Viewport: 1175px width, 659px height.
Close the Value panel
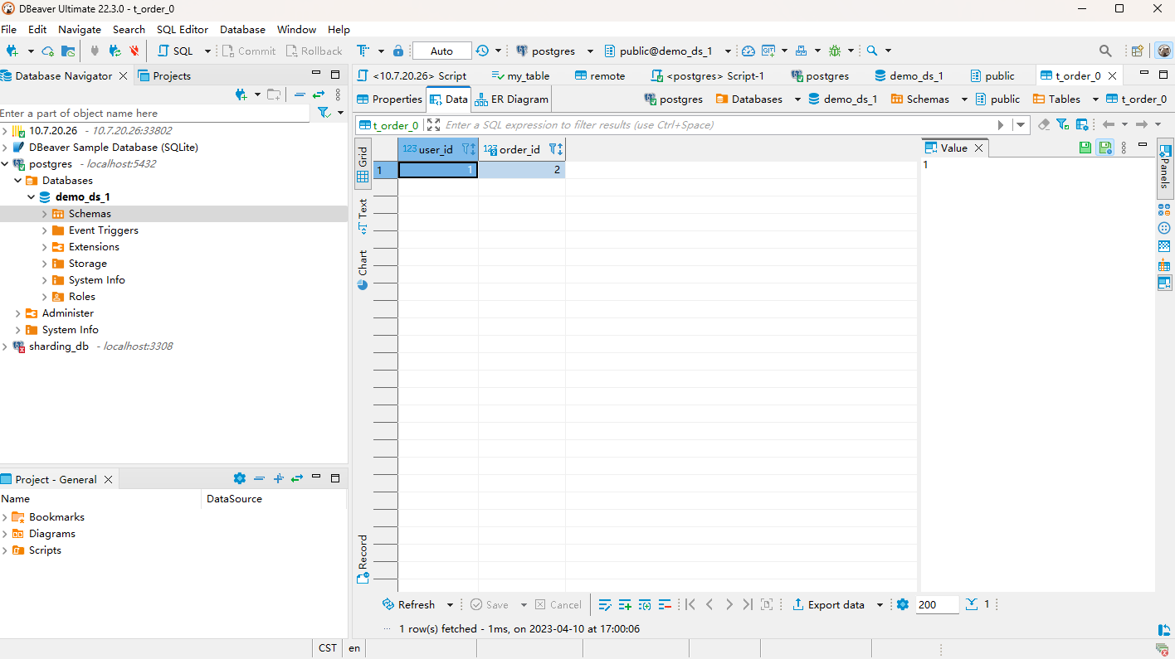[x=979, y=148]
